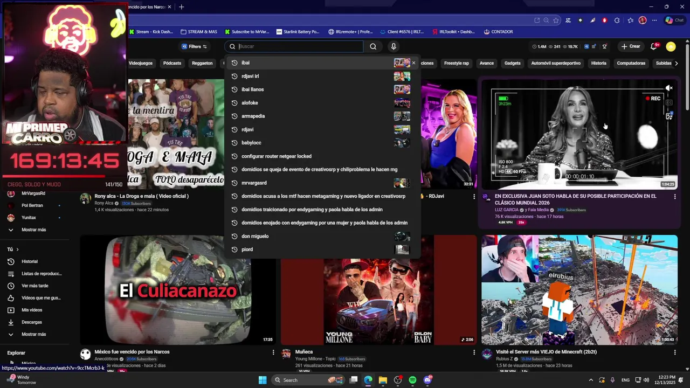Show next category chips with right arrow
Image resolution: width=690 pixels, height=388 pixels.
pos(677,63)
